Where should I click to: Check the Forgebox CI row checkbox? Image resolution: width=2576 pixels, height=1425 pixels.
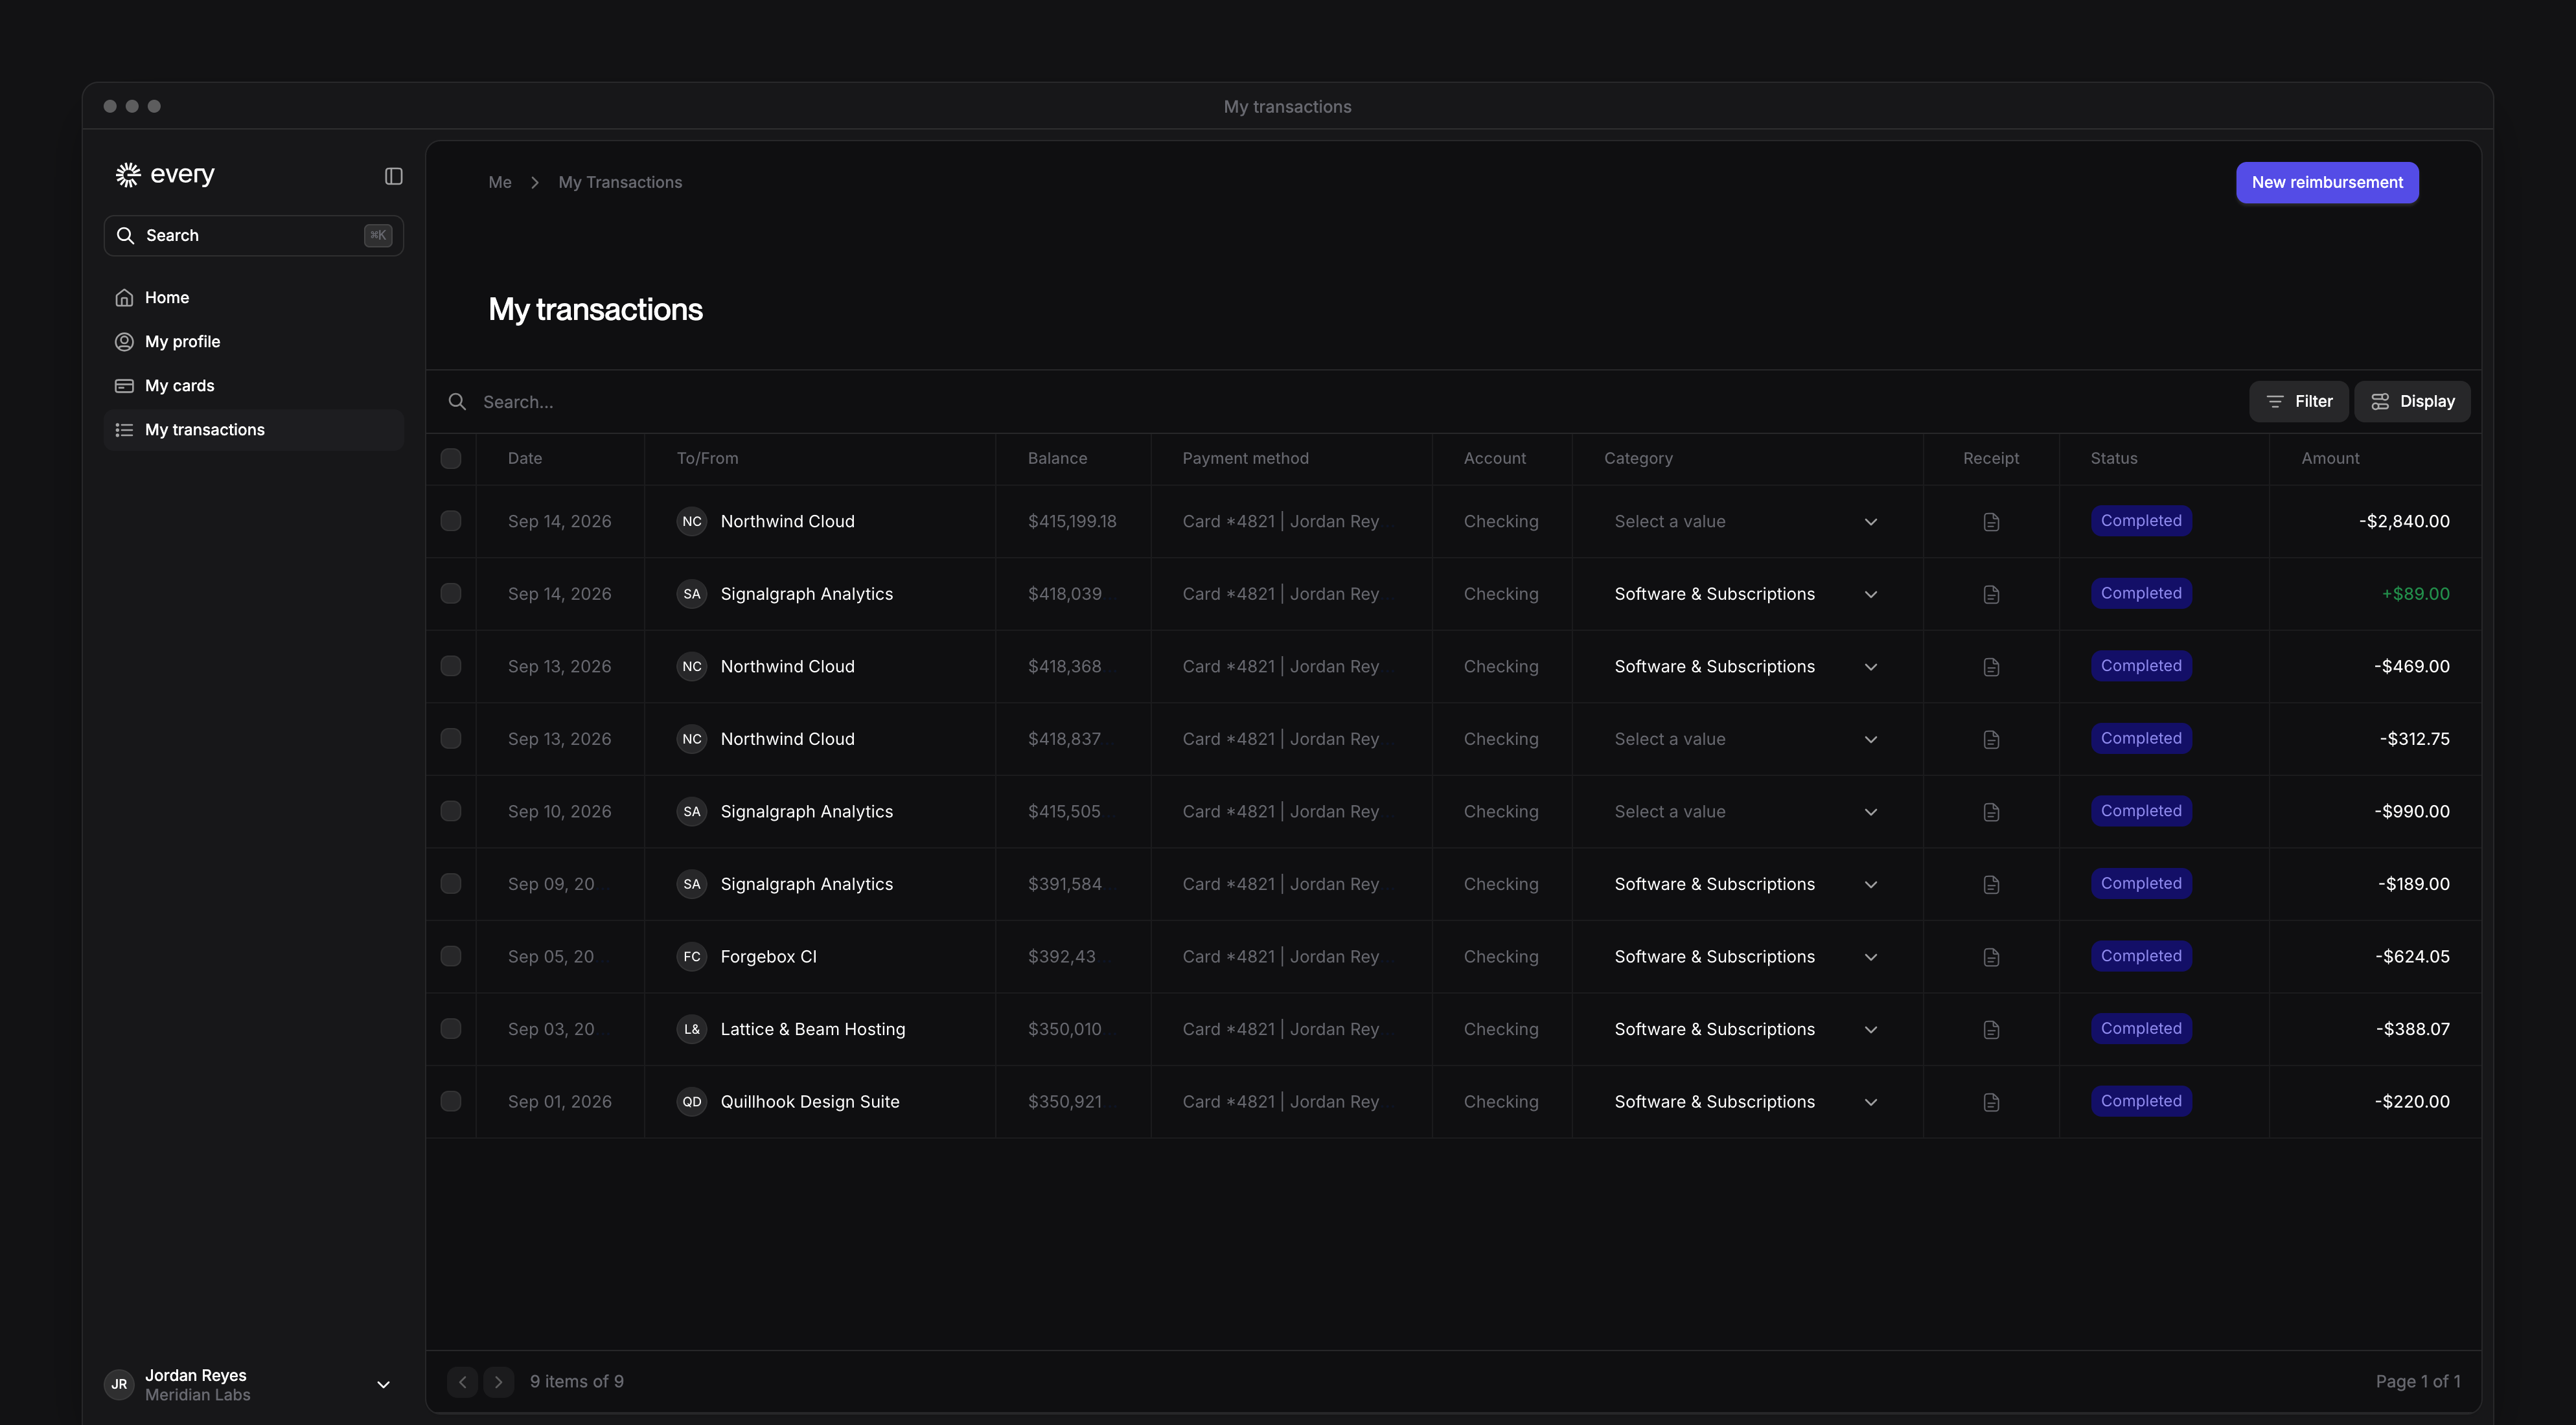[451, 956]
